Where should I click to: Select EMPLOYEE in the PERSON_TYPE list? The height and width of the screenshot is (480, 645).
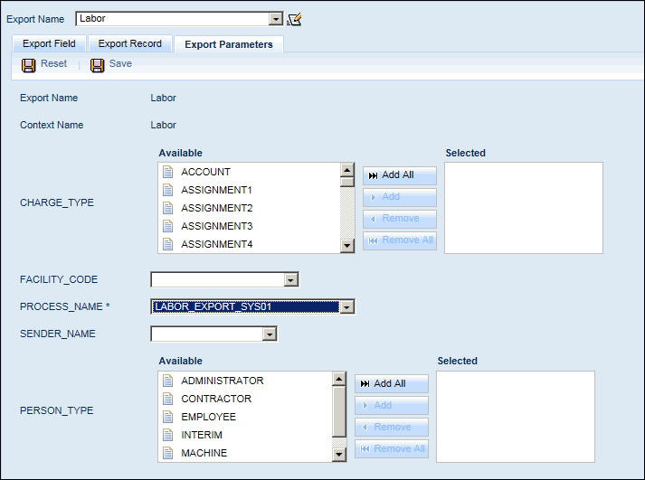tap(208, 417)
